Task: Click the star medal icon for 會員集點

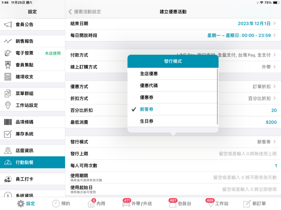Action: [x=8, y=65]
